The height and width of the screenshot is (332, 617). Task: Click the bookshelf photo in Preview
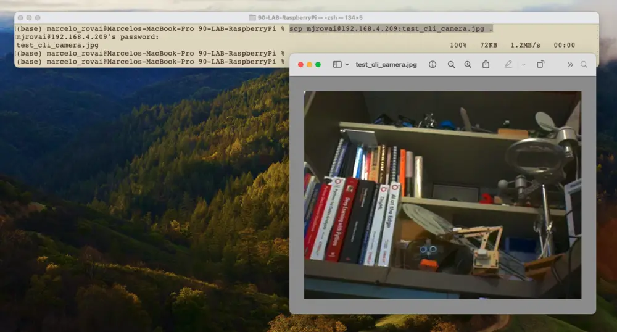click(x=442, y=195)
